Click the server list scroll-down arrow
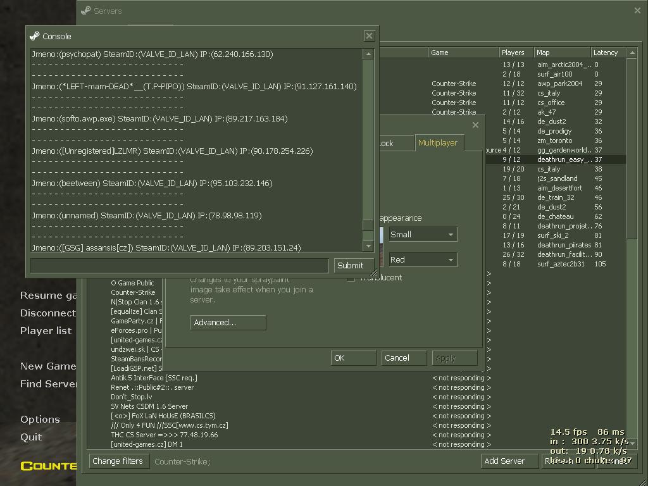This screenshot has height=486, width=648. click(632, 442)
